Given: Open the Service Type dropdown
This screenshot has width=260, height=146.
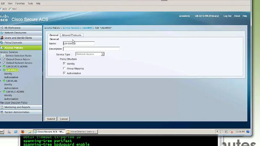Looking at the screenshot, I should pos(90,54).
